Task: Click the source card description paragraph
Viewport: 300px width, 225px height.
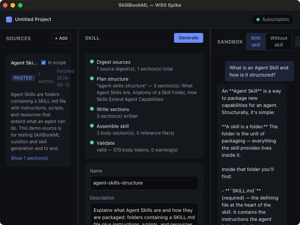Action: pyautogui.click(x=38, y=121)
